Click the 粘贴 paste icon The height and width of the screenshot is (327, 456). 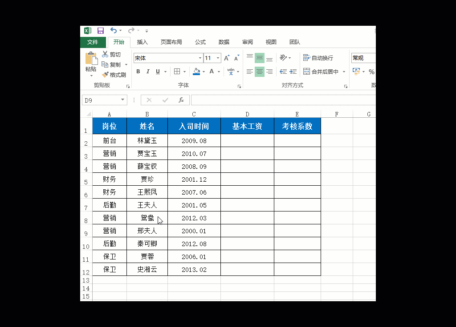coord(91,58)
